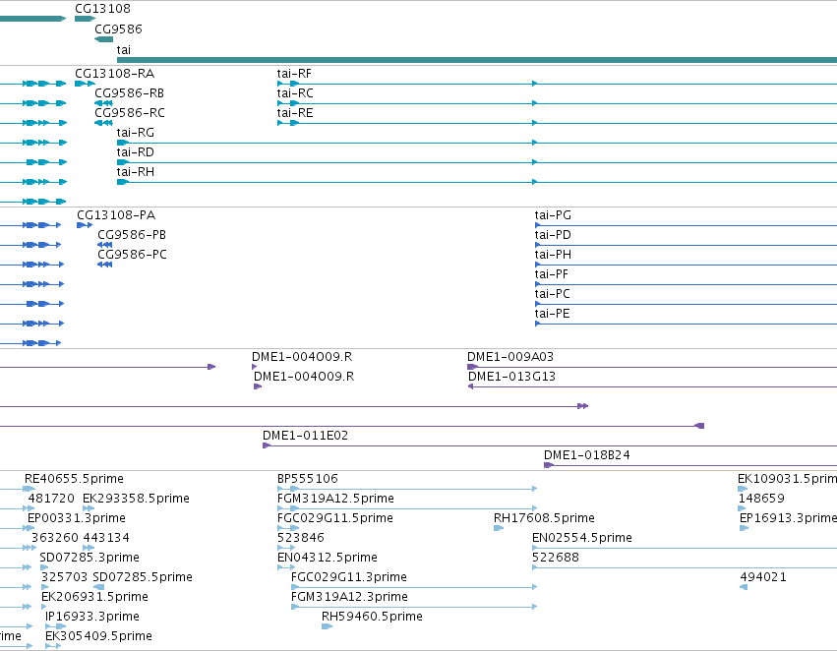Click the 523846 EST label
Screen dimensions: 837x651
point(301,539)
